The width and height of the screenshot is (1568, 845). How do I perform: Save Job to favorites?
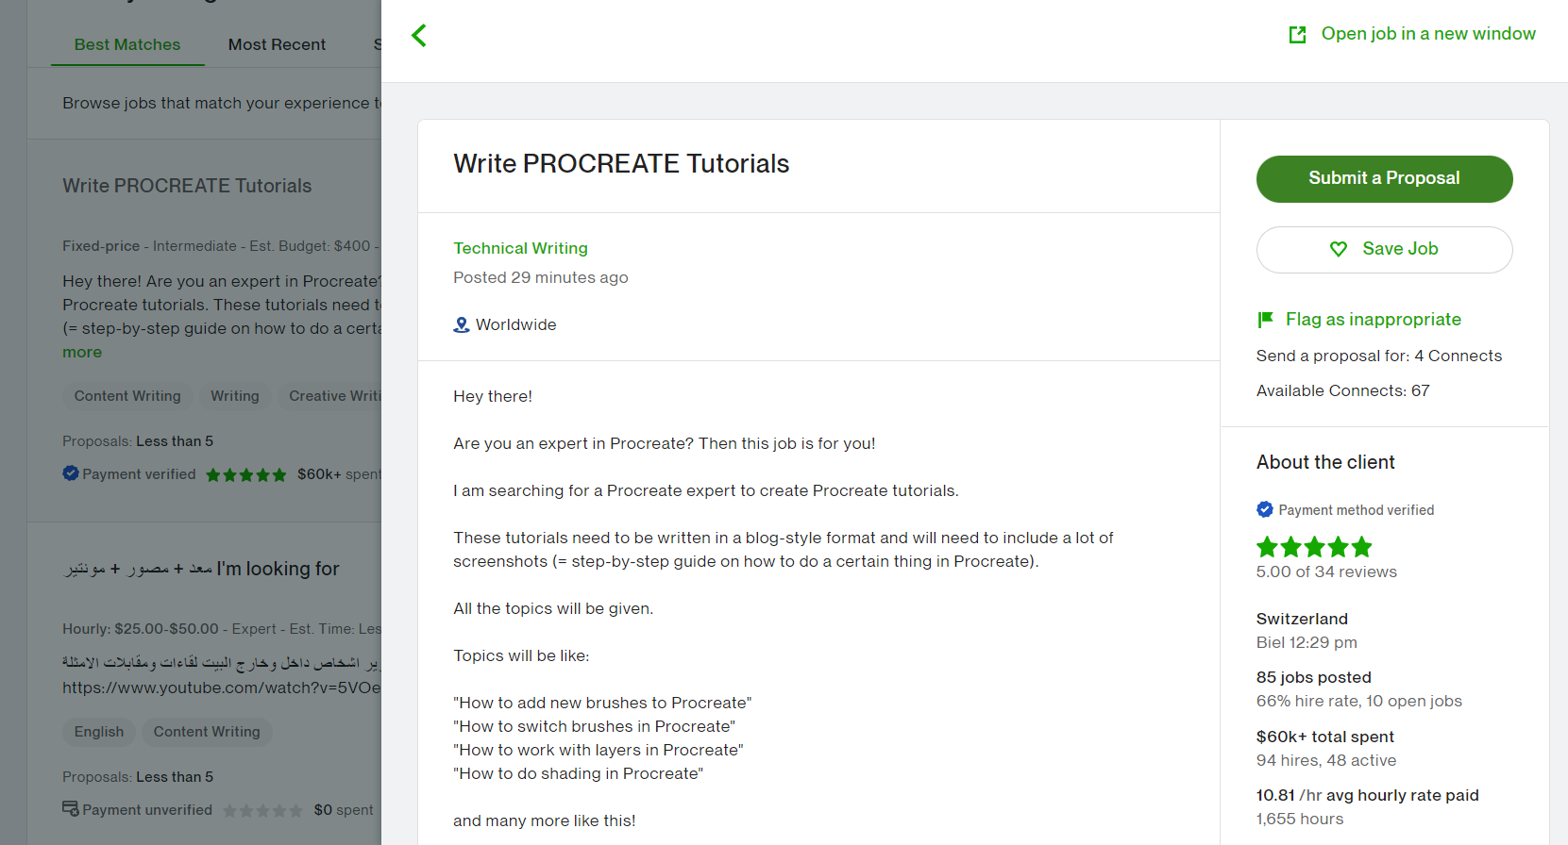click(x=1384, y=250)
